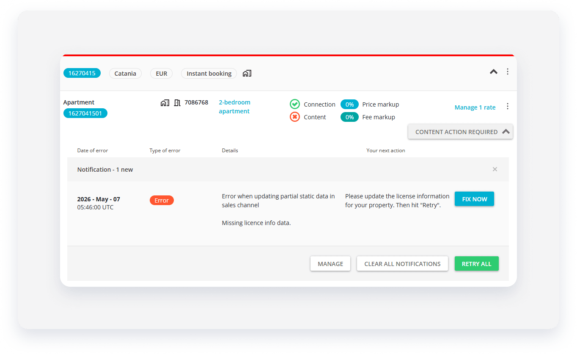Open three-dot menu next to Manage 1 rate
The width and height of the screenshot is (577, 354).
(508, 107)
